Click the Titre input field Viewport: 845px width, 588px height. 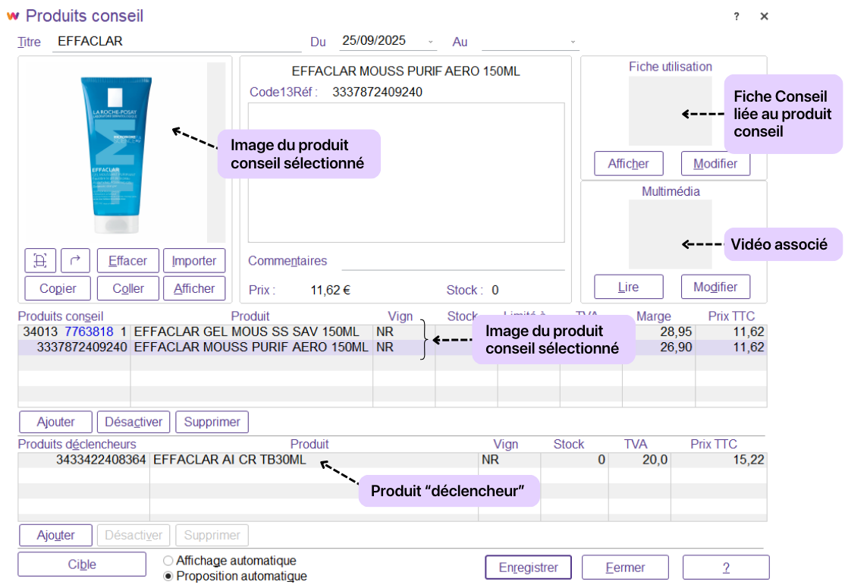177,42
